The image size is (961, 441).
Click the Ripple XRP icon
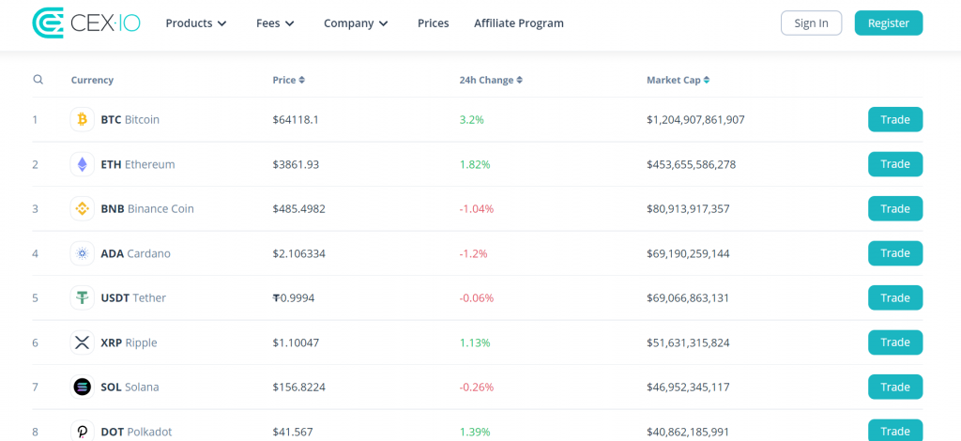pos(83,342)
